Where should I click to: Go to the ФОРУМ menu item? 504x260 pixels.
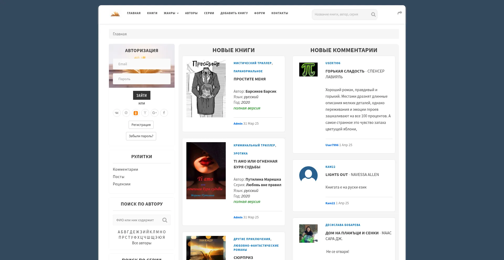259,13
